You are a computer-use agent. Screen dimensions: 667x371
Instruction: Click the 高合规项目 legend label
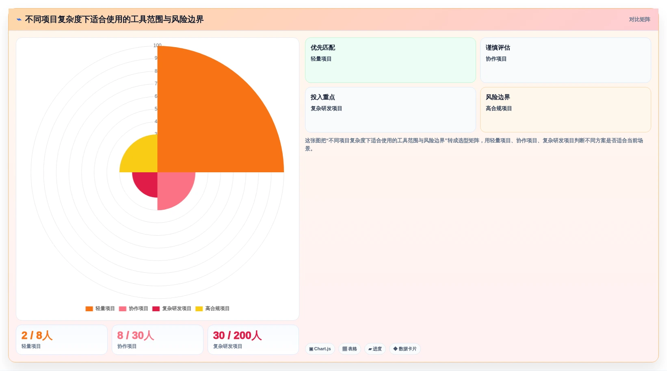(217, 309)
